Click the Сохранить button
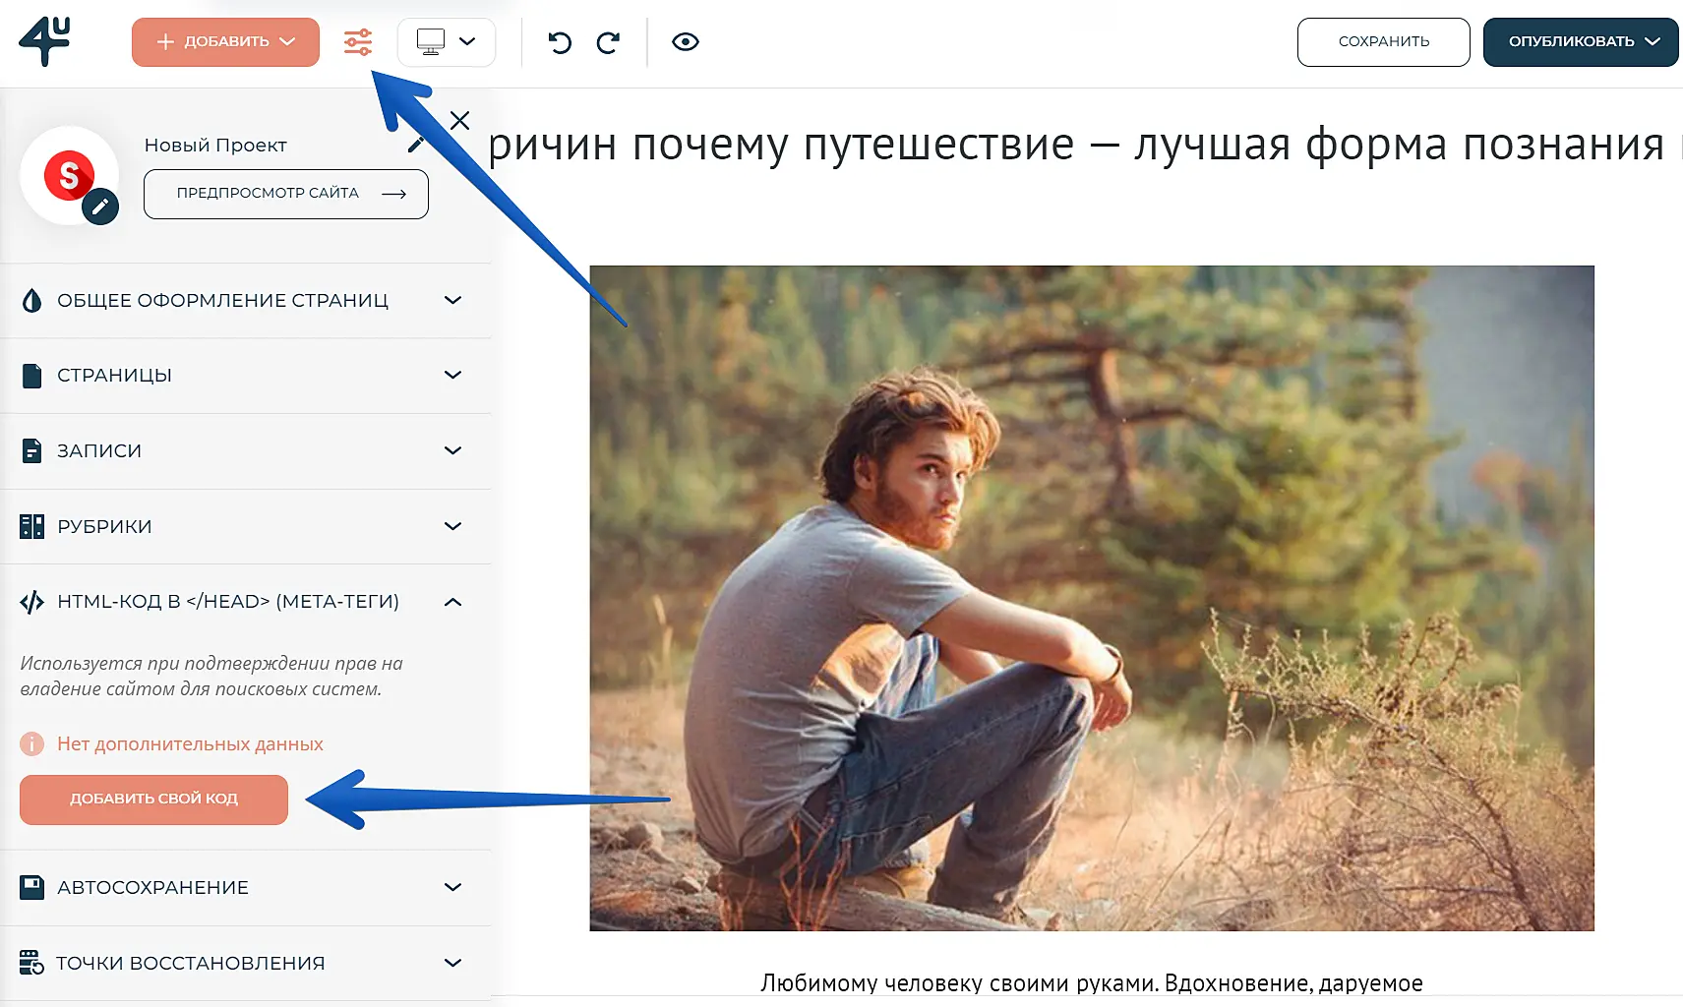This screenshot has width=1683, height=1007. pos(1383,42)
